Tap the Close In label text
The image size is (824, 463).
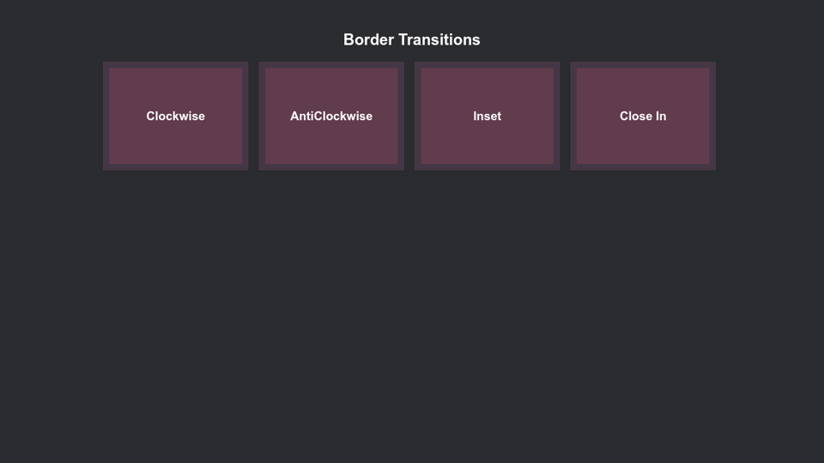click(642, 116)
